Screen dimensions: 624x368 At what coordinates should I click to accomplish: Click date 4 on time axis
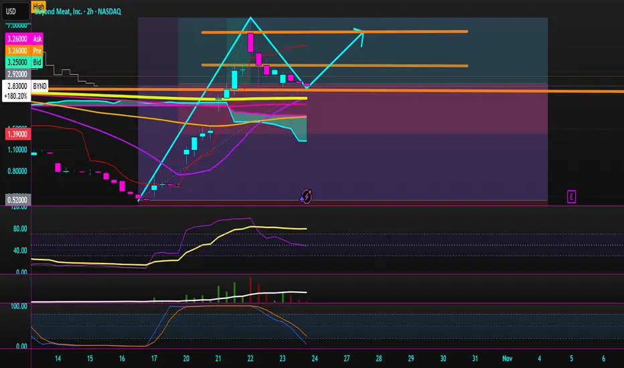(x=539, y=359)
